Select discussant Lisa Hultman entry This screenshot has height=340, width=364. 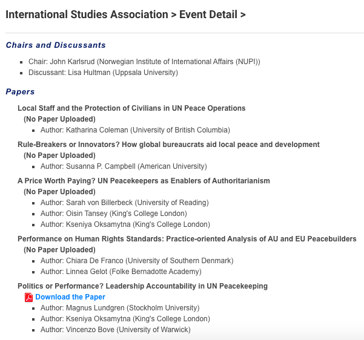103,73
